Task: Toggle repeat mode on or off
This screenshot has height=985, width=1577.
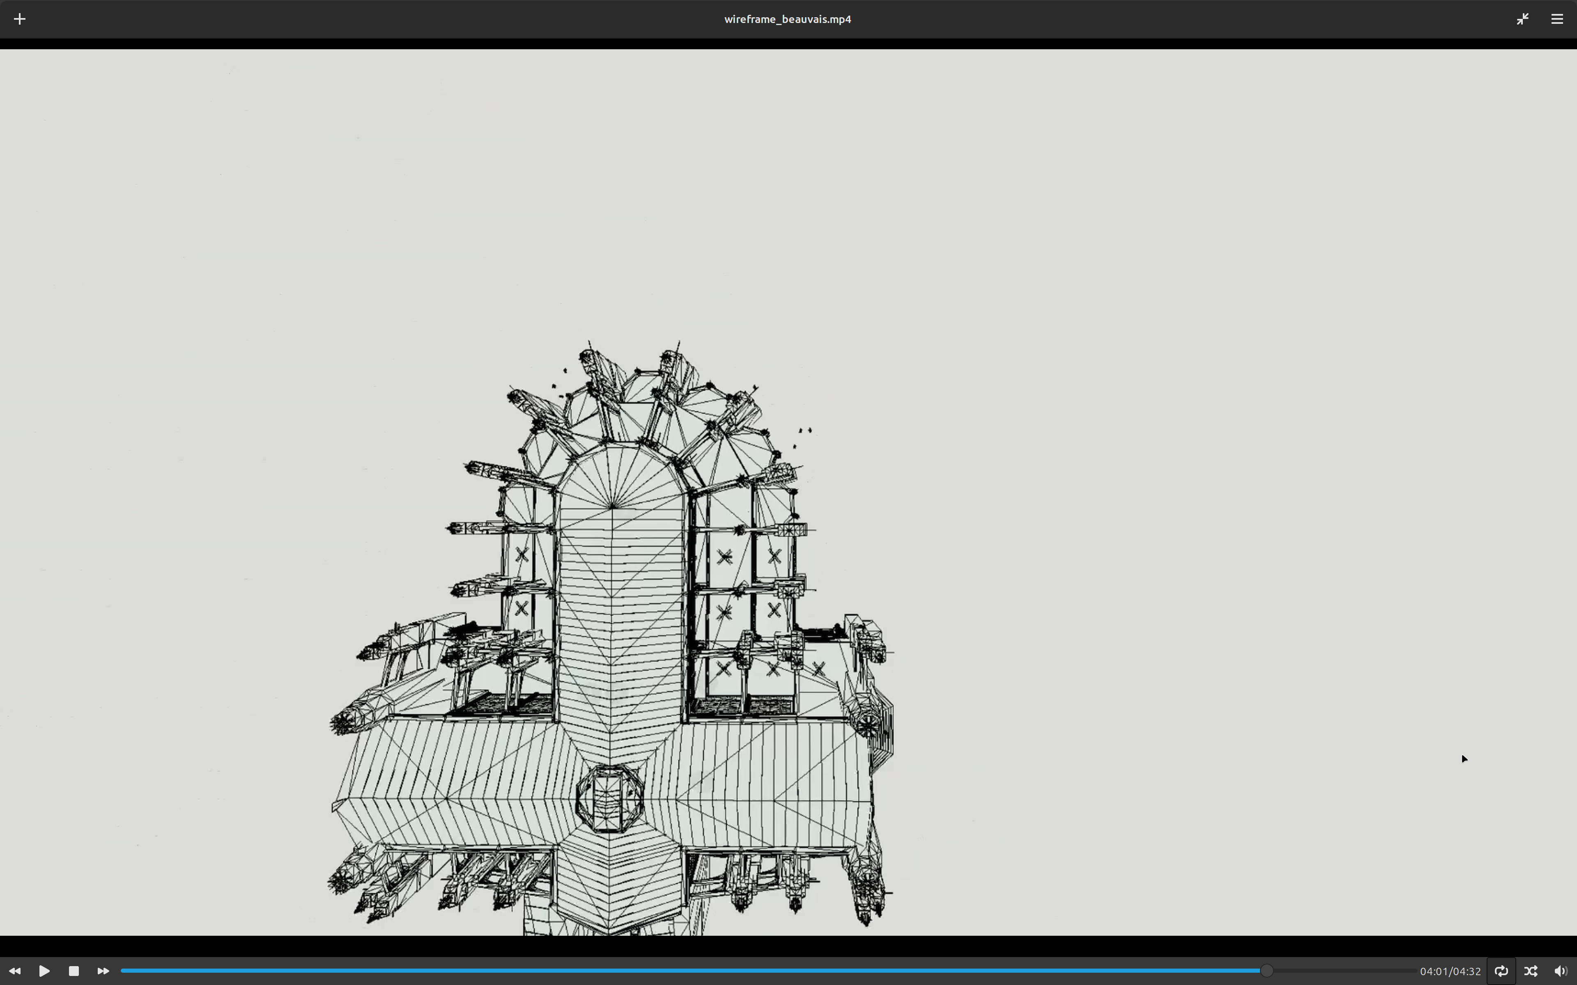Action: coord(1501,971)
